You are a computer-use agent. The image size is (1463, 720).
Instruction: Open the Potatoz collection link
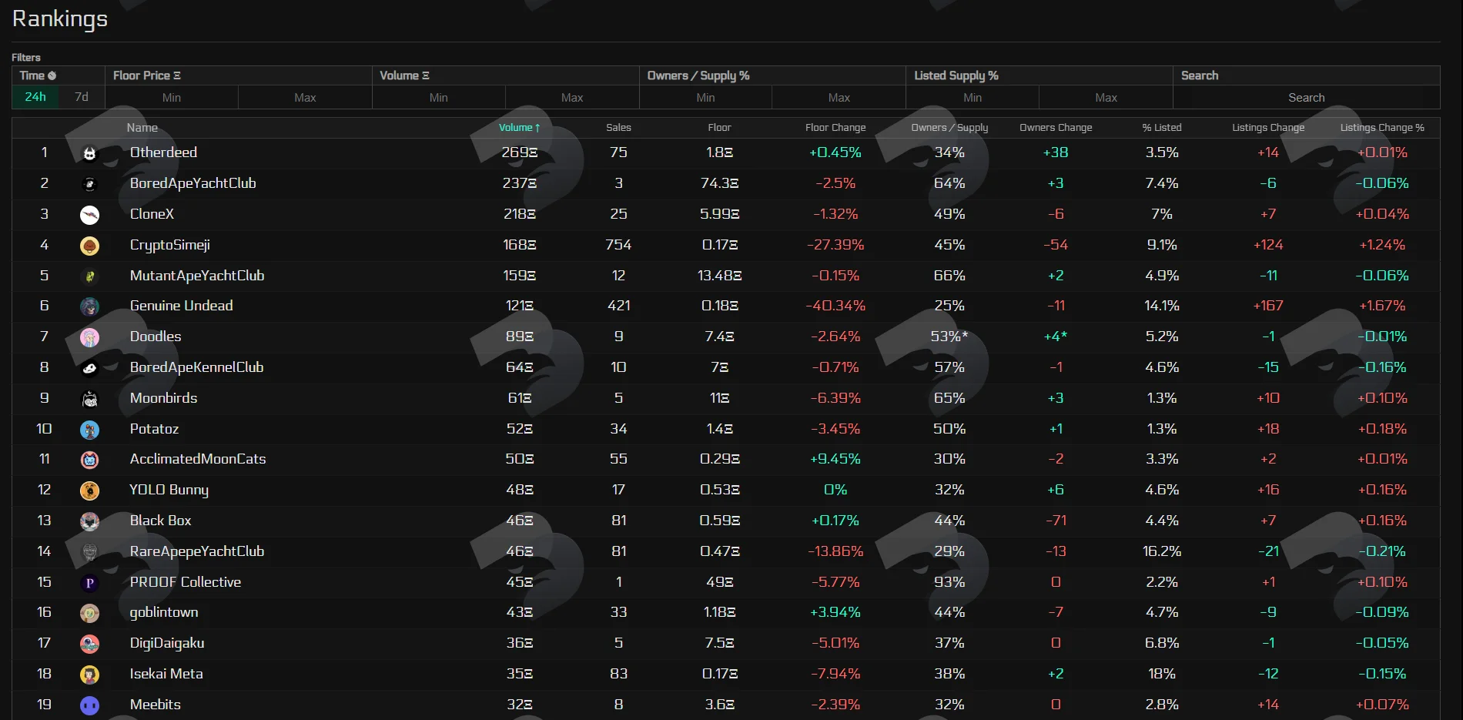(x=154, y=429)
